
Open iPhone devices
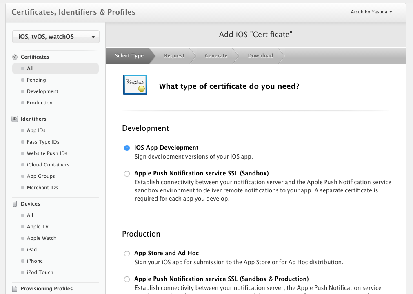click(35, 261)
